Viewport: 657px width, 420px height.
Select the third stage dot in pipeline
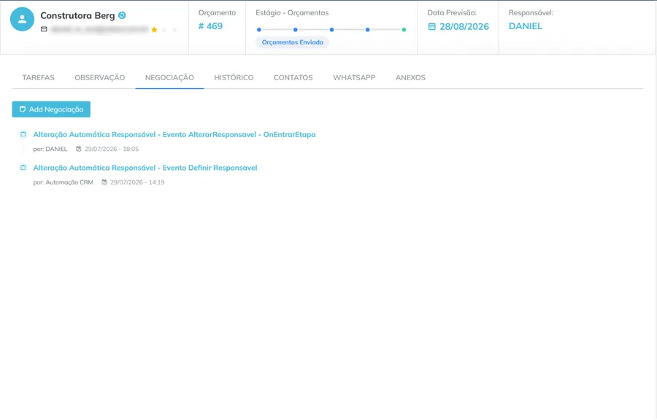pyautogui.click(x=331, y=30)
